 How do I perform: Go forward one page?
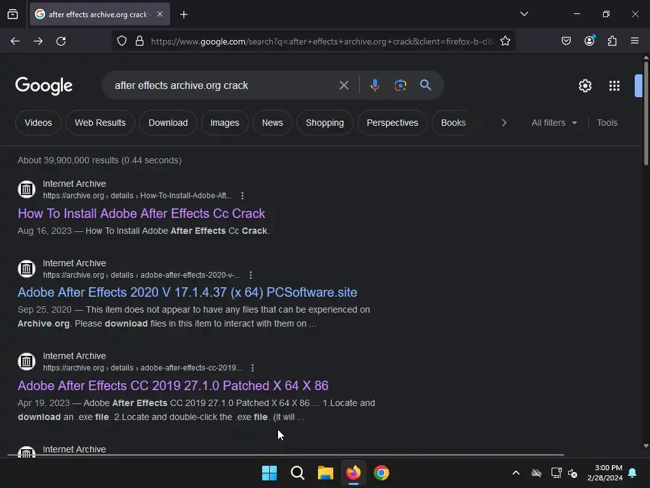(38, 41)
